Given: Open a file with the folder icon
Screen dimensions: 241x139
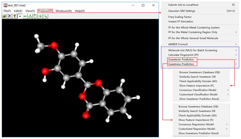Looking at the screenshot, I should pos(4,16).
